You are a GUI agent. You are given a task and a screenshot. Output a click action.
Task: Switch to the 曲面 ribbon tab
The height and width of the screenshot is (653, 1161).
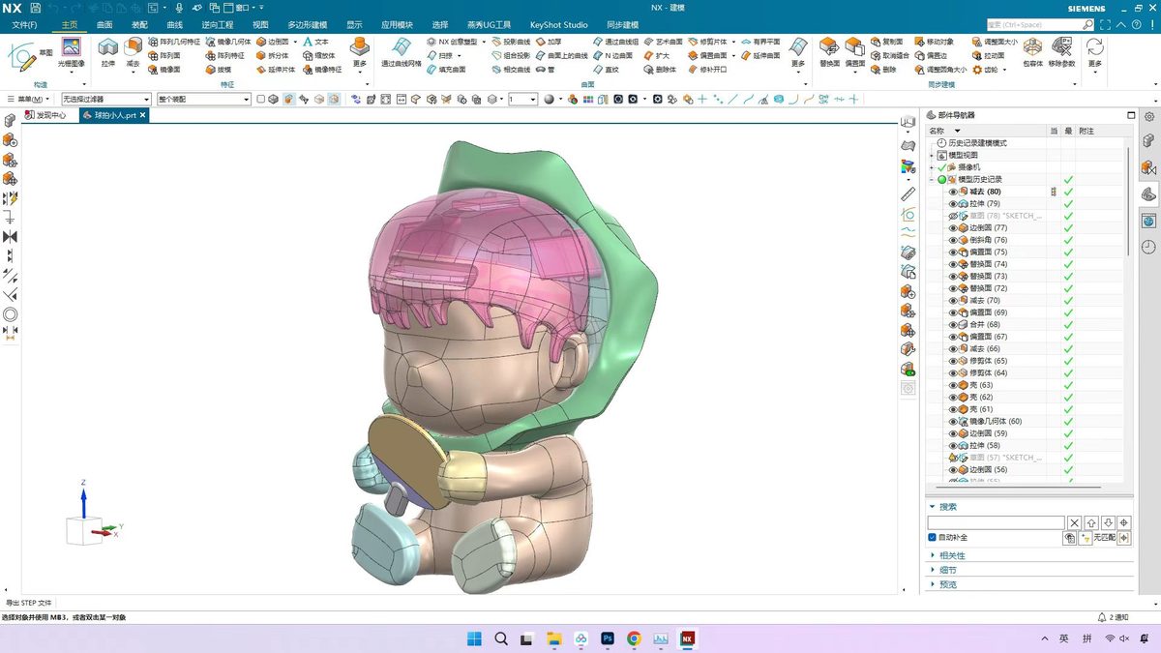point(104,24)
